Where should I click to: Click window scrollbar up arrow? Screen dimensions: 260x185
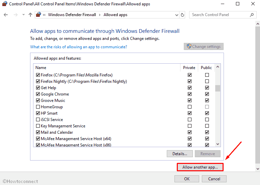point(258,24)
